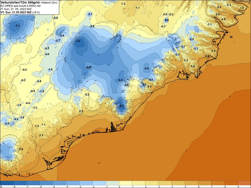251x188 pixels.
Task: Select the 3.6 temperature label
Action: click(x=198, y=74)
